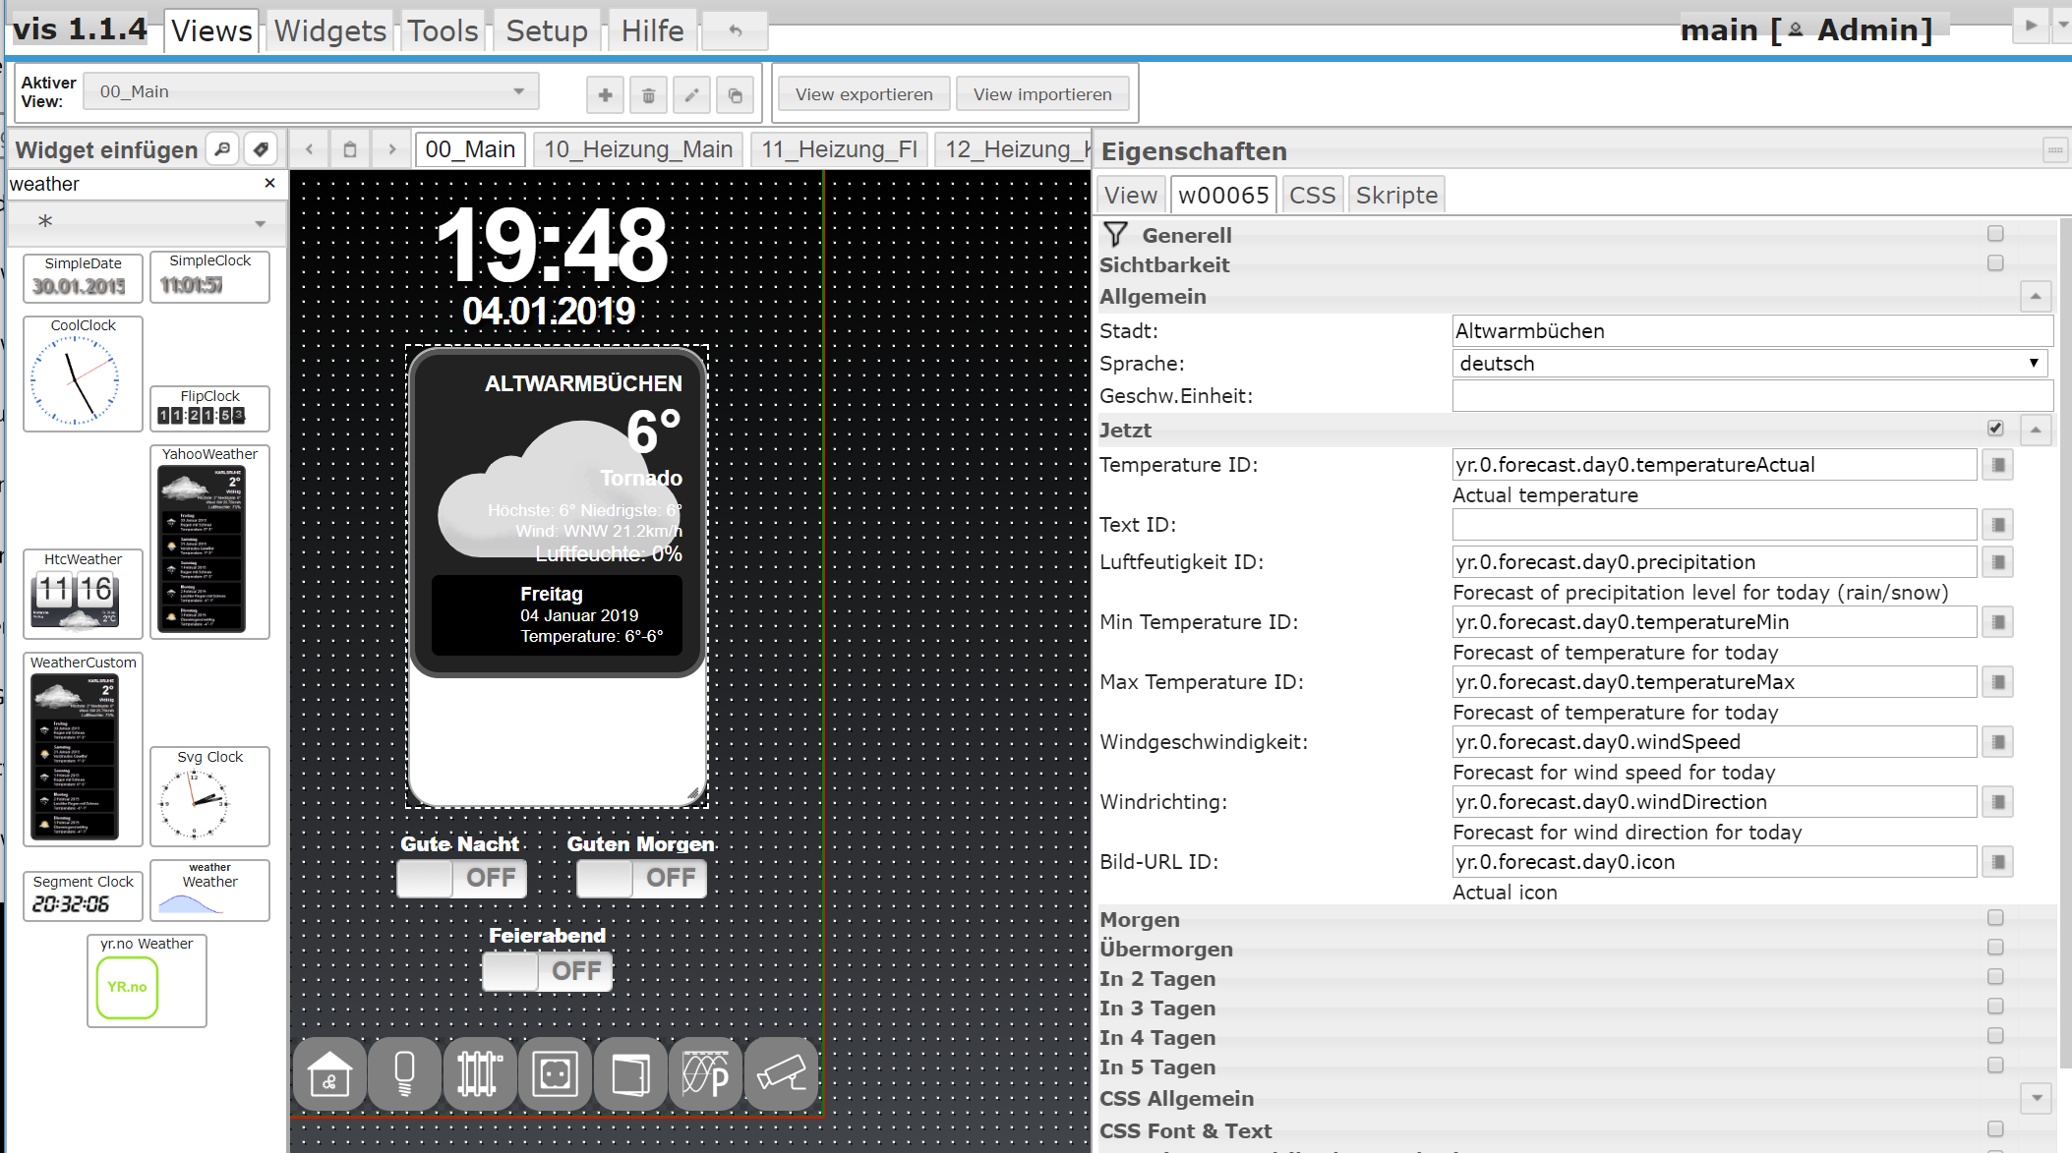Image resolution: width=2072 pixels, height=1153 pixels.
Task: Click the View importieren button
Action: (1041, 94)
